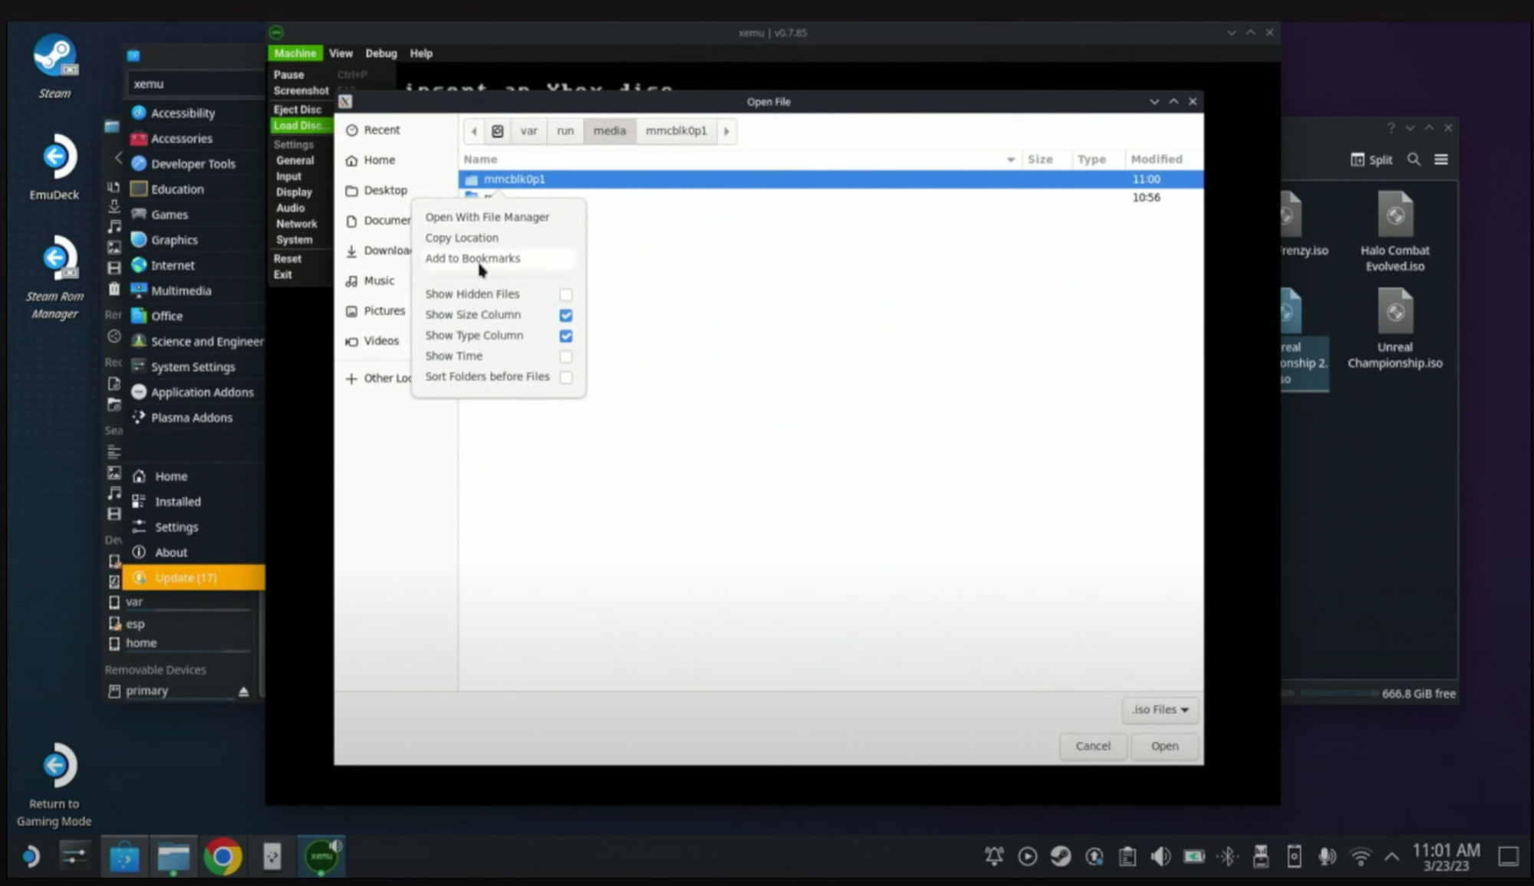Select Games category in Discover
The height and width of the screenshot is (886, 1534).
(169, 215)
